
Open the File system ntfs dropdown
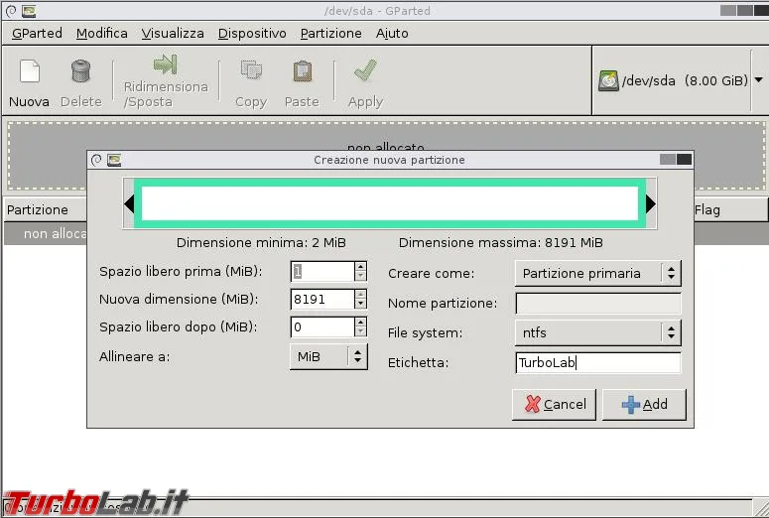point(598,332)
